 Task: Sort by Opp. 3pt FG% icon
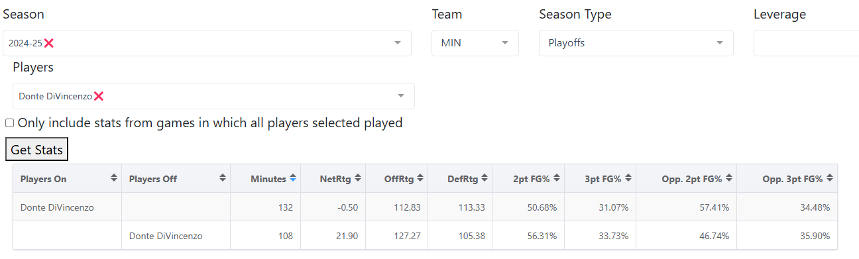tap(830, 179)
